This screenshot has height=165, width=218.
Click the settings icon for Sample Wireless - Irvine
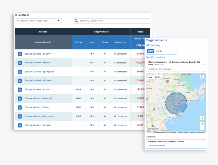(19, 90)
